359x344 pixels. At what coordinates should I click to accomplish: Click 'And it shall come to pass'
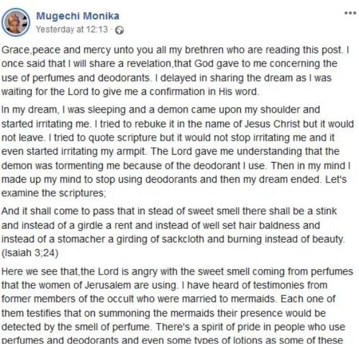(58, 211)
